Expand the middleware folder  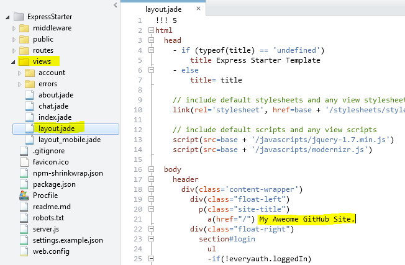14,29
